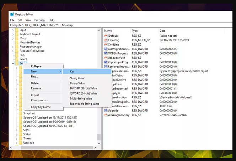Image resolution: width=236 pixels, height=161 pixels.
Task: Click horizontal scrollbar left arrow
Action: click(11, 147)
